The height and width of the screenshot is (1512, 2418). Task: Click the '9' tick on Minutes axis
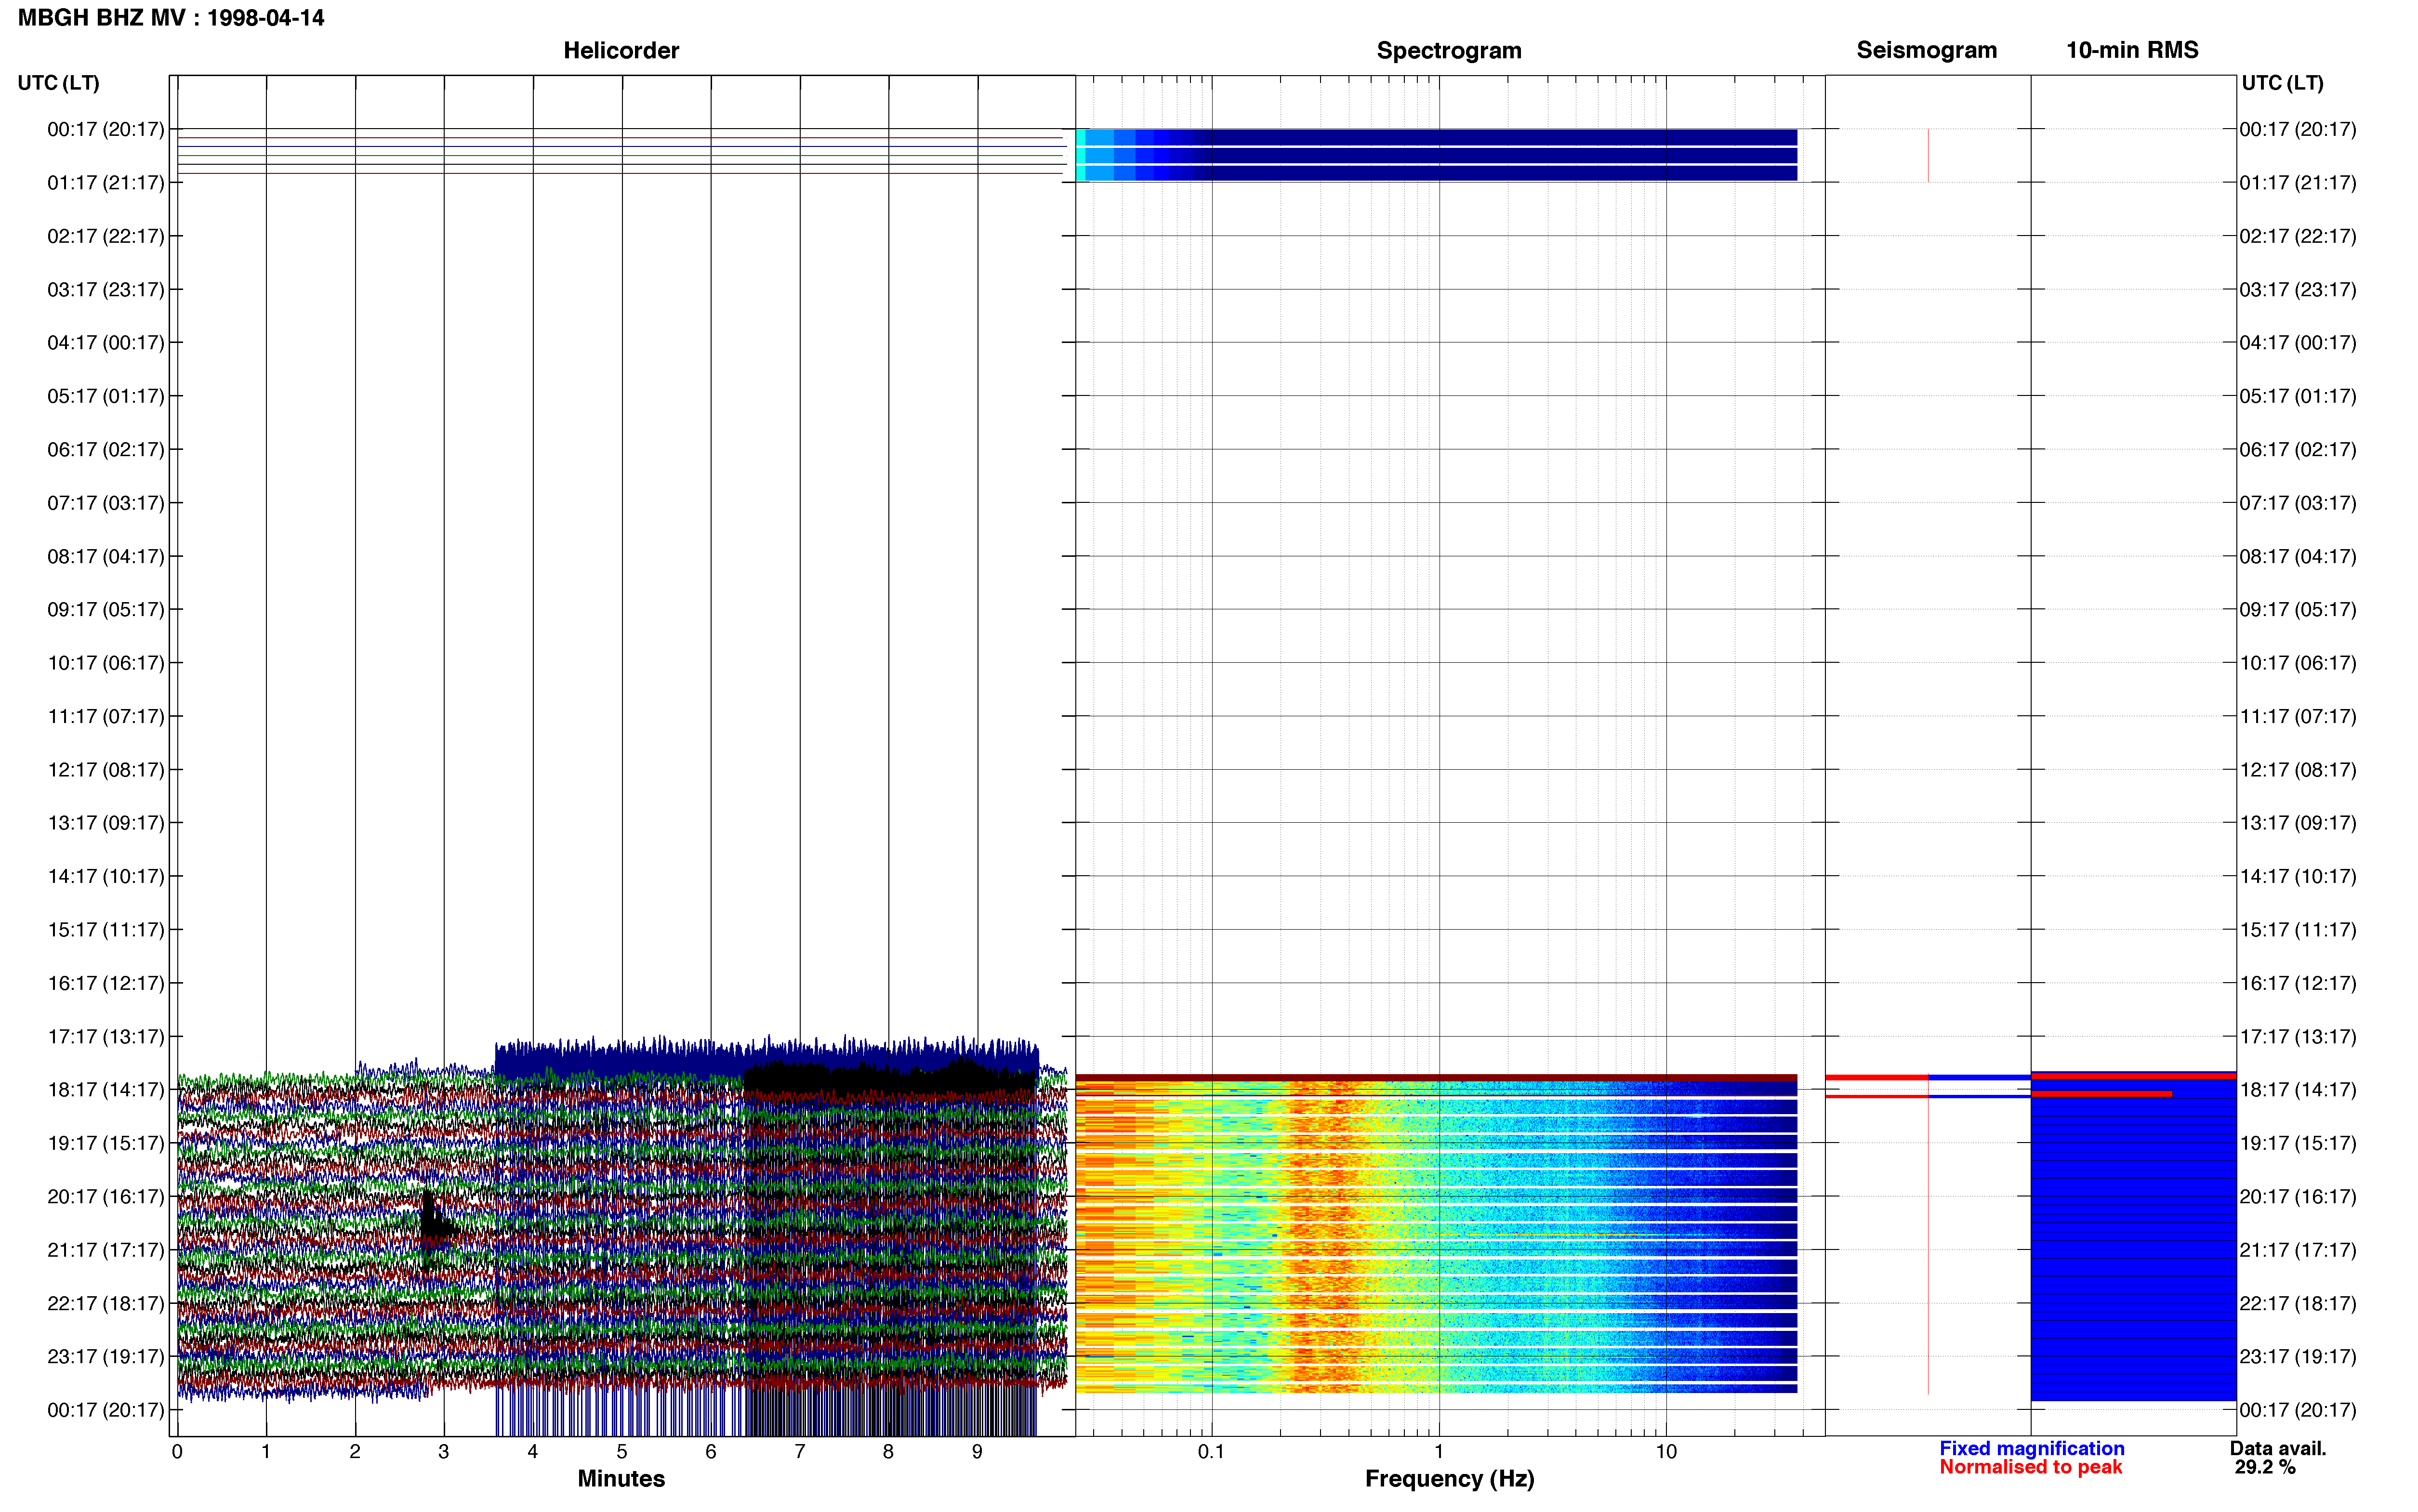[977, 1452]
